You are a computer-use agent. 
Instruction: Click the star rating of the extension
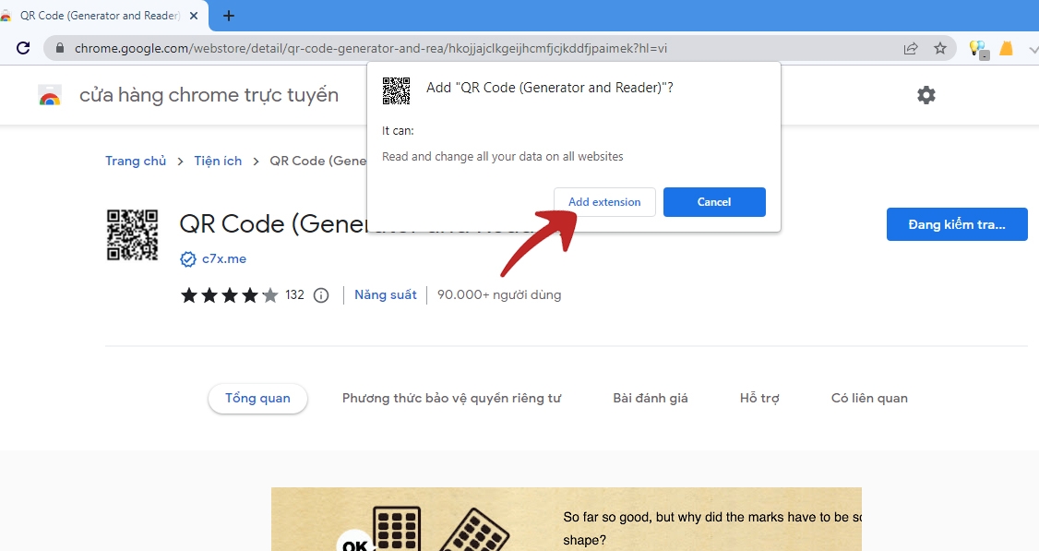point(229,295)
